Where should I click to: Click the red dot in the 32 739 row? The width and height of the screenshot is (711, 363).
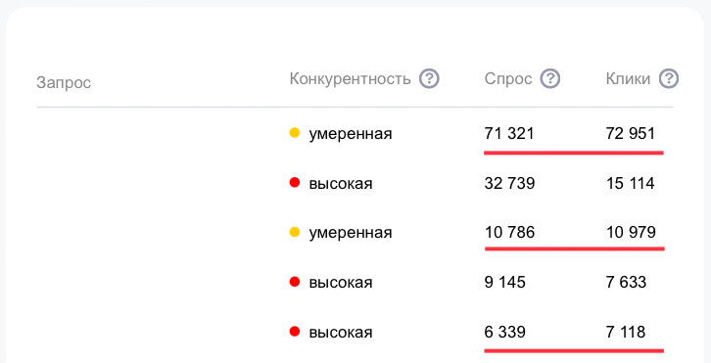tap(295, 183)
